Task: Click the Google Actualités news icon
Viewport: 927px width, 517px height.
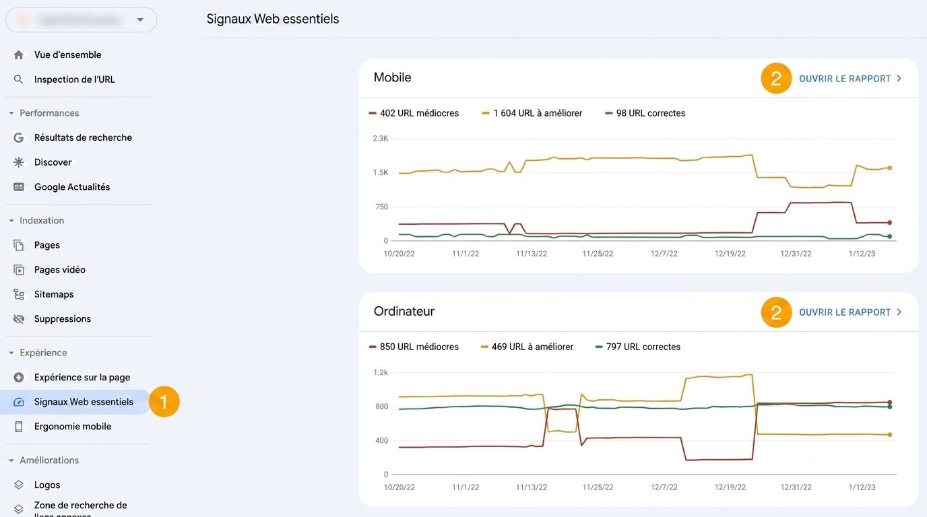Action: point(19,187)
